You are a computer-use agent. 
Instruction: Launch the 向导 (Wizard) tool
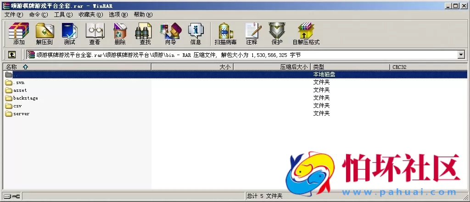pos(171,33)
